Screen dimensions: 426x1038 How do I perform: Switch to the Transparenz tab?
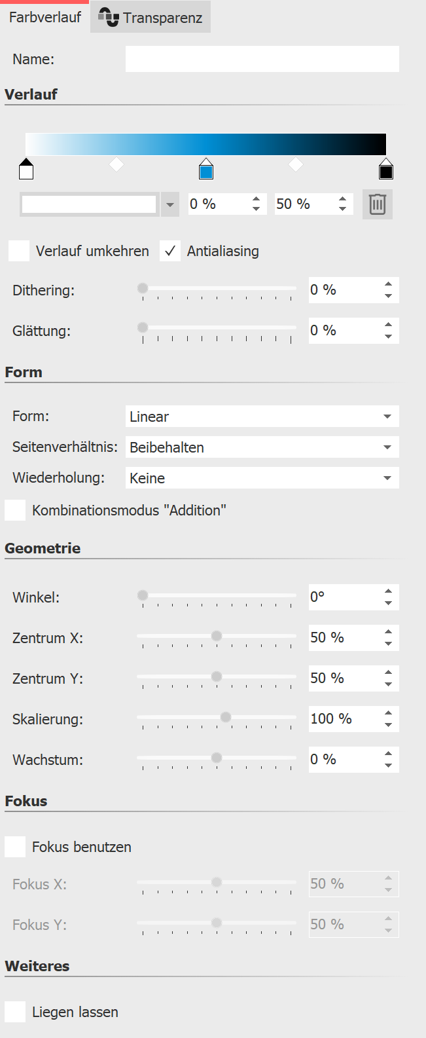[150, 16]
